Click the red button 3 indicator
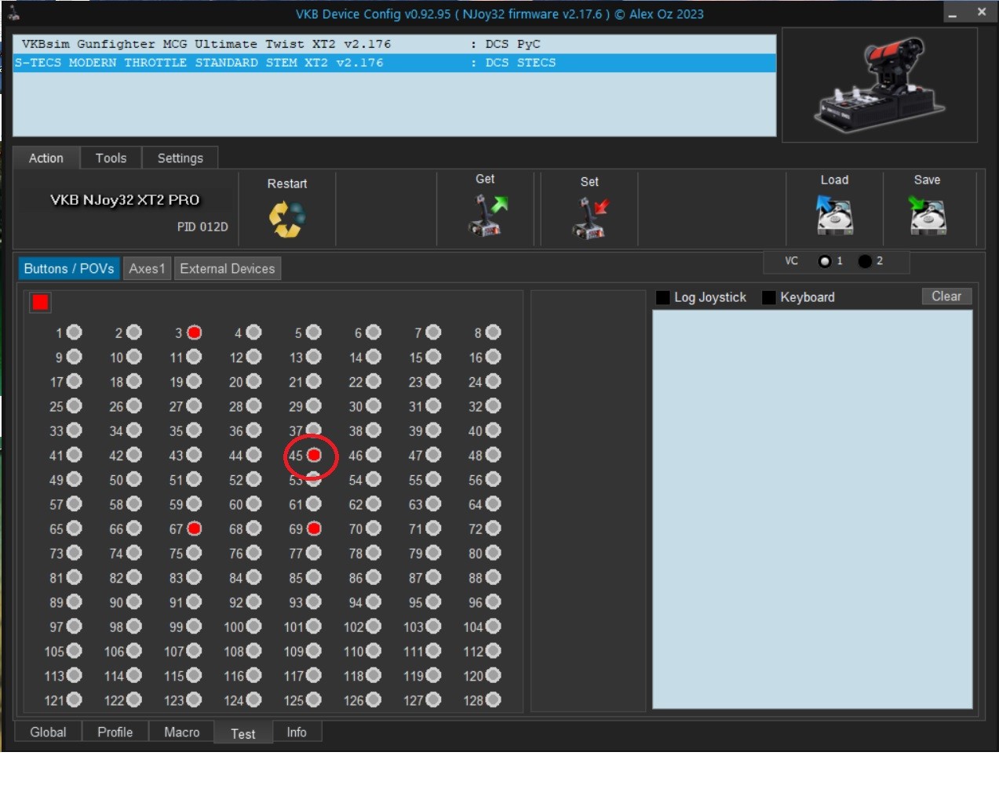Viewport: 999px width, 803px height. 195,332
